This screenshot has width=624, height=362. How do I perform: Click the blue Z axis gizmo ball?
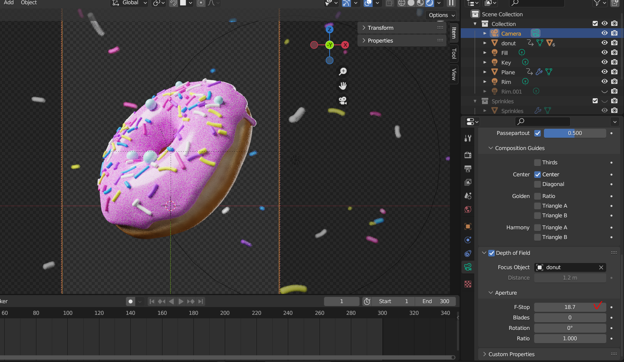(330, 29)
